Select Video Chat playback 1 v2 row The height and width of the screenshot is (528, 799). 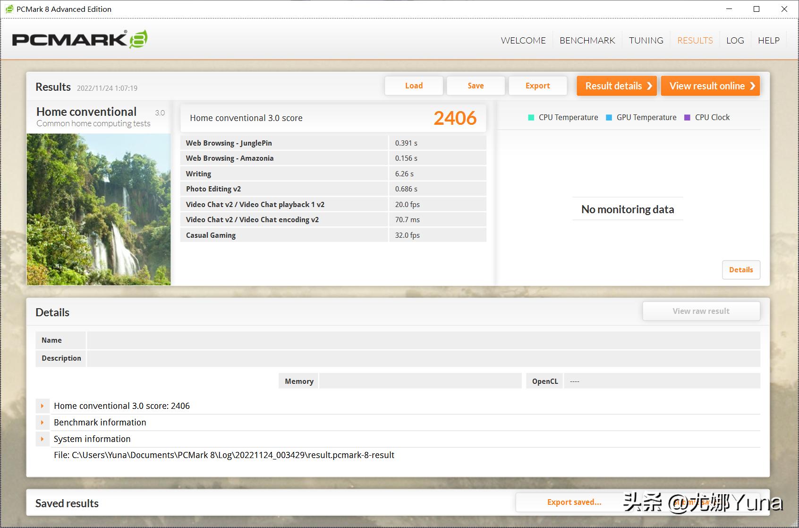point(333,204)
